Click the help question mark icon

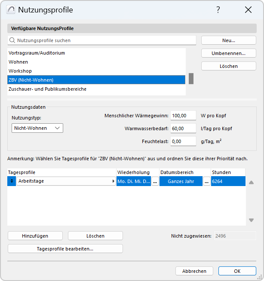click(218, 10)
